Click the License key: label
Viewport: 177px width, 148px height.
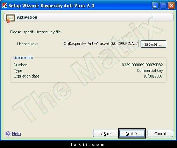tap(27, 44)
